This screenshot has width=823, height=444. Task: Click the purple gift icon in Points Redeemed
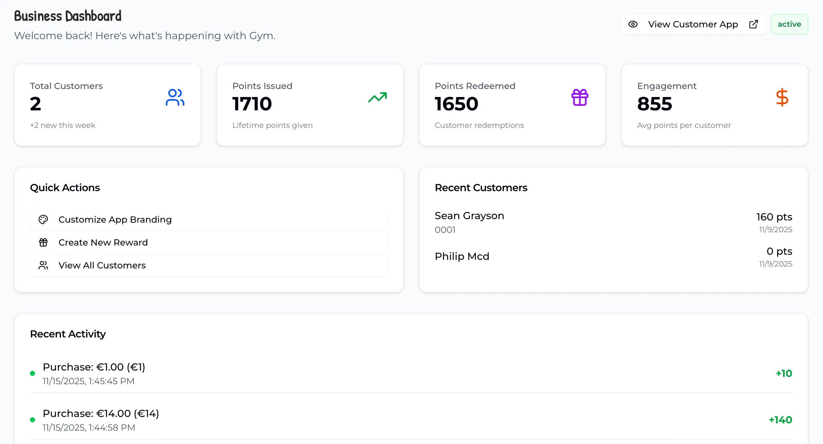[x=580, y=97]
